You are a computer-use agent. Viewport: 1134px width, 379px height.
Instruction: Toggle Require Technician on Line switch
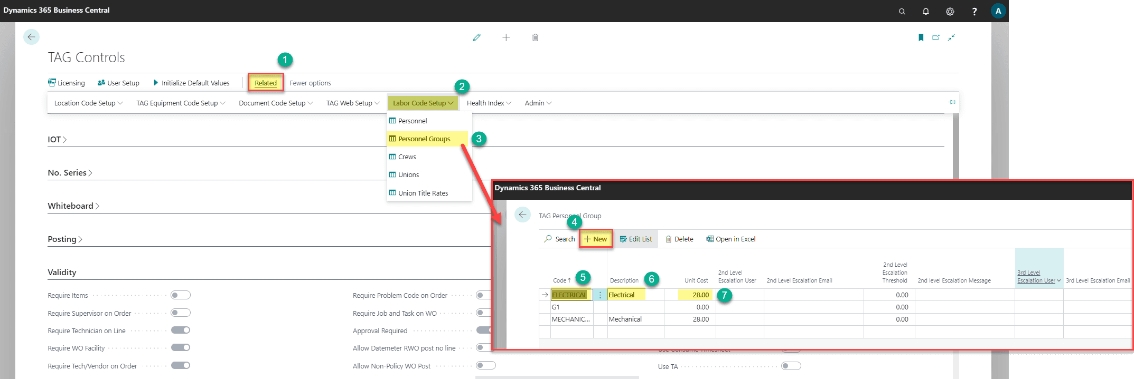tap(180, 330)
